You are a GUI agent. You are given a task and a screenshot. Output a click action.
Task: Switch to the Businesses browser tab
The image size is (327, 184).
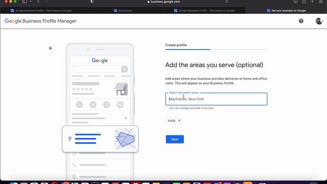(123, 10)
